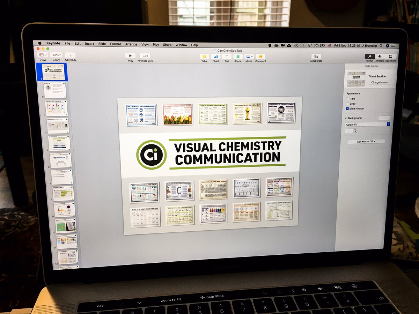Open the Apple menu

pyautogui.click(x=40, y=43)
